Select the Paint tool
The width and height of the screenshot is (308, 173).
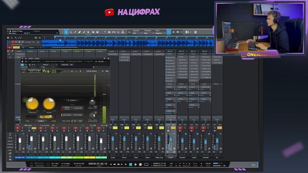pos(84,32)
